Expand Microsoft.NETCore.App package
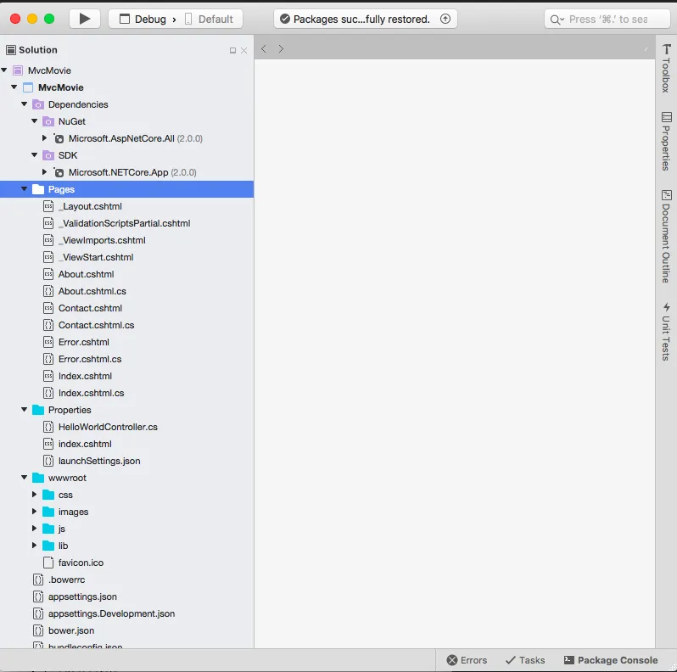677x672 pixels. tap(44, 172)
